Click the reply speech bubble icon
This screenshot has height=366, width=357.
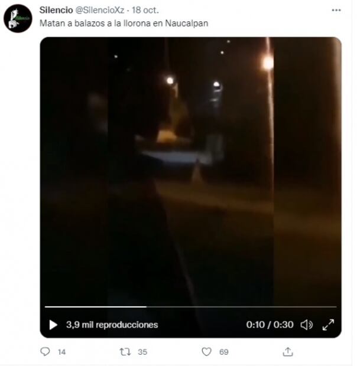click(45, 351)
